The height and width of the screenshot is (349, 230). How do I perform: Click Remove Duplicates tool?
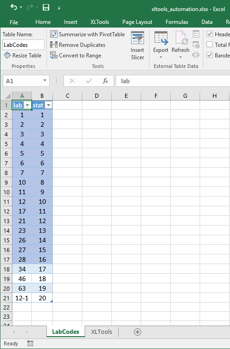[78, 45]
